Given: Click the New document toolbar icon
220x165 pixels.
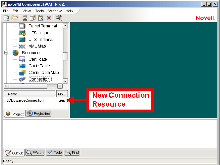Looking at the screenshot, I should [x=6, y=18].
